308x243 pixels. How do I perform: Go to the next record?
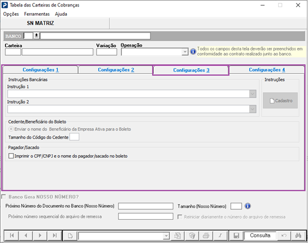(x=40, y=235)
